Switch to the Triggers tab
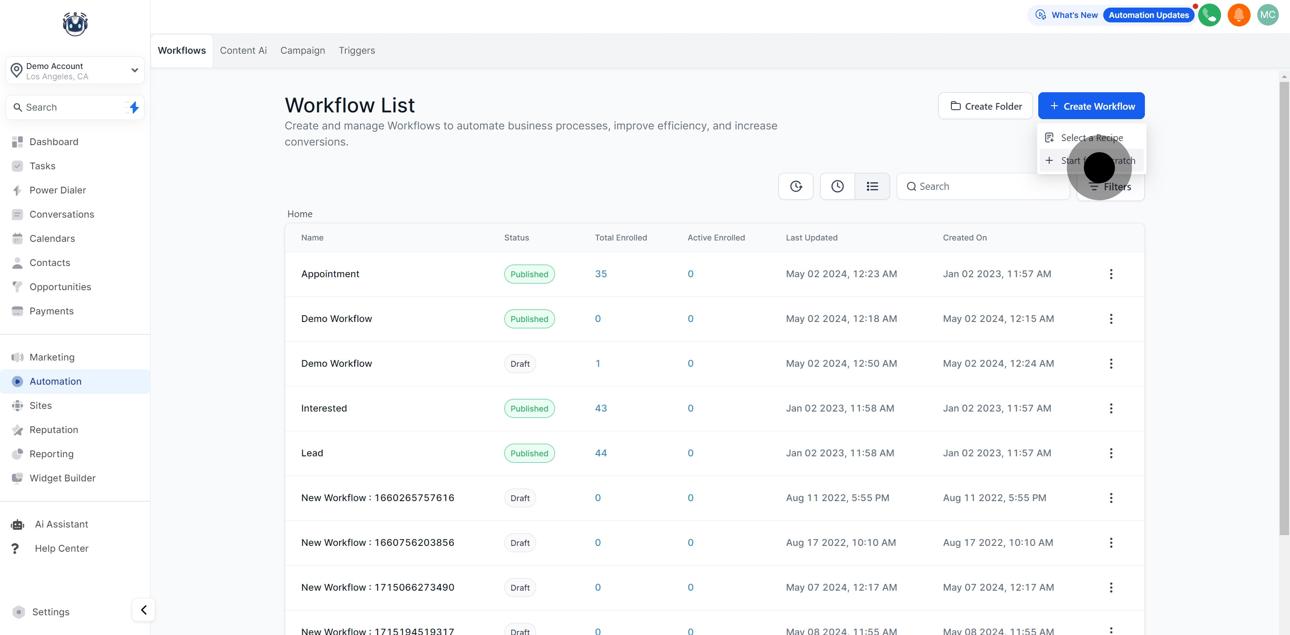1290x635 pixels. [x=357, y=51]
